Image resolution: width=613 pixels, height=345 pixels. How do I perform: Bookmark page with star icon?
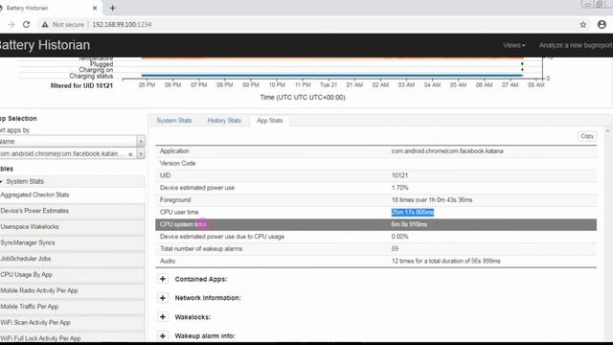[583, 24]
